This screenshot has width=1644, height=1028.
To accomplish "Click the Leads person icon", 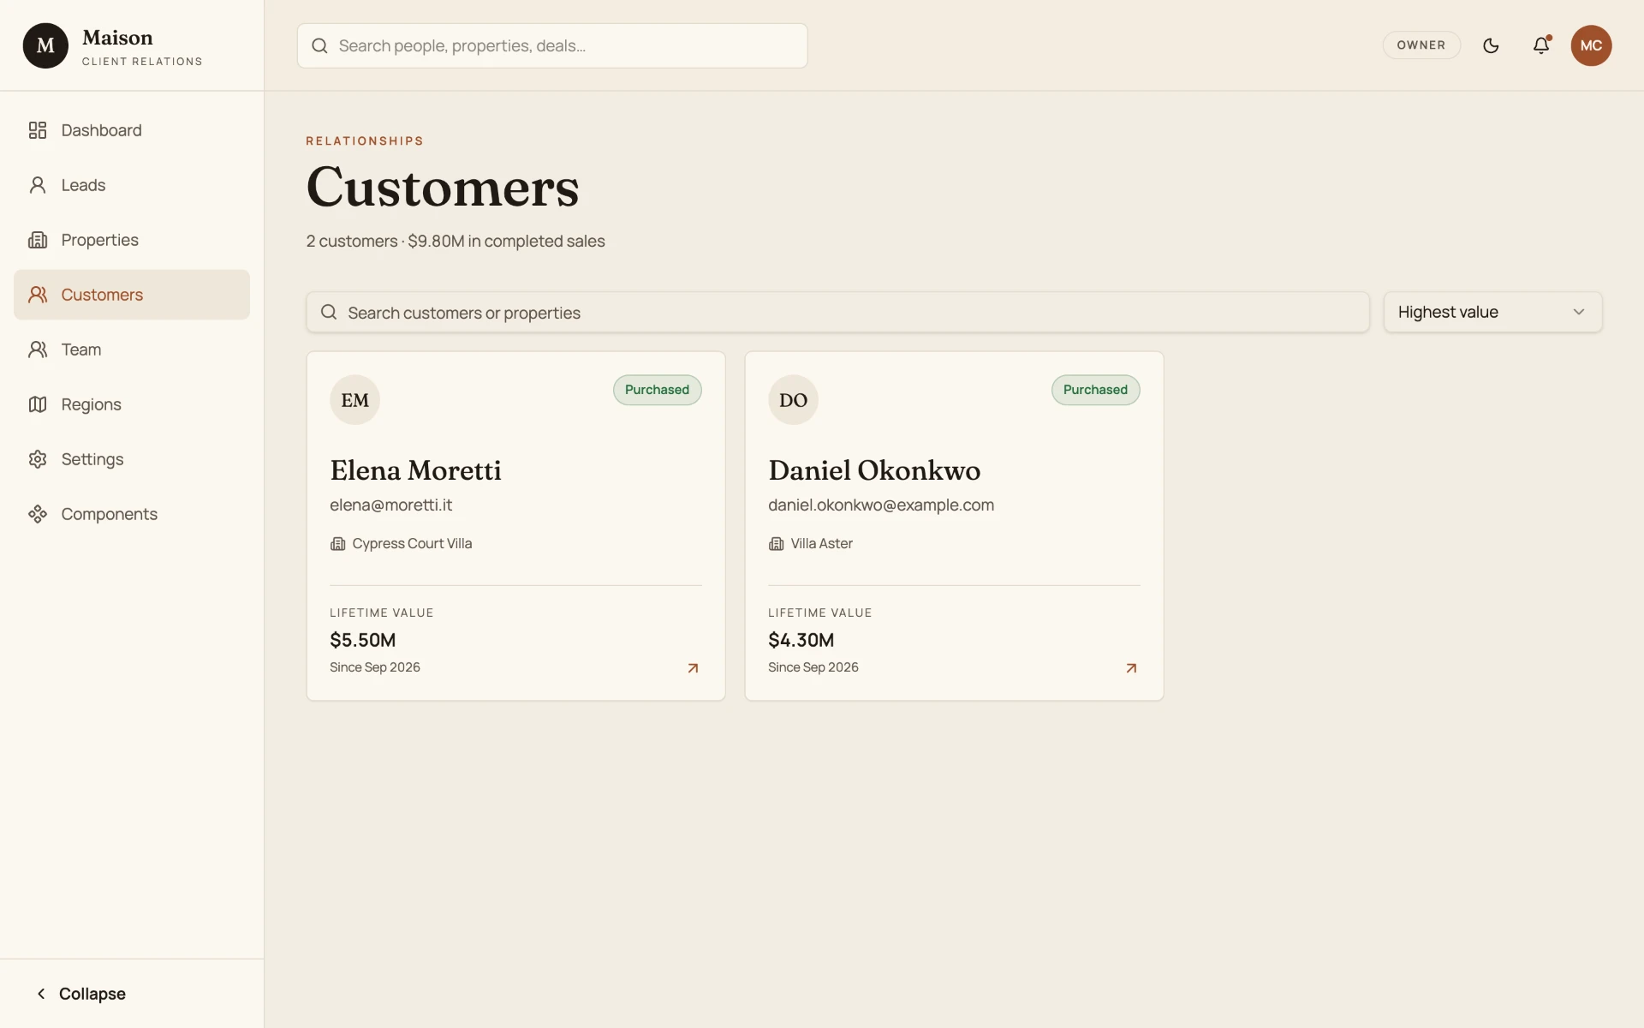I will (38, 185).
